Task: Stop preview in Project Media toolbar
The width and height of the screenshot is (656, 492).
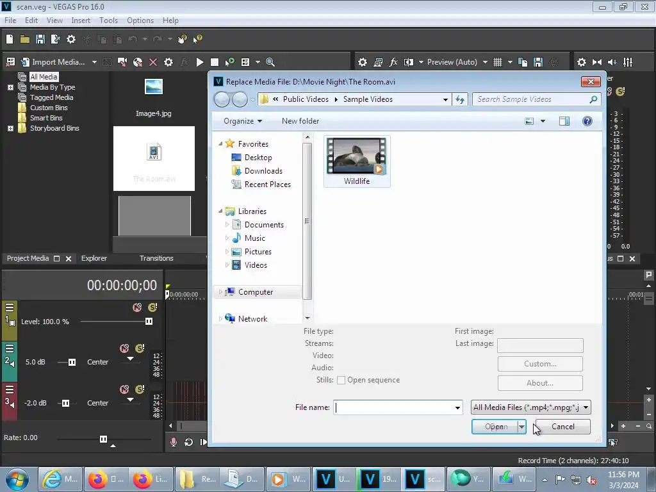Action: point(215,62)
